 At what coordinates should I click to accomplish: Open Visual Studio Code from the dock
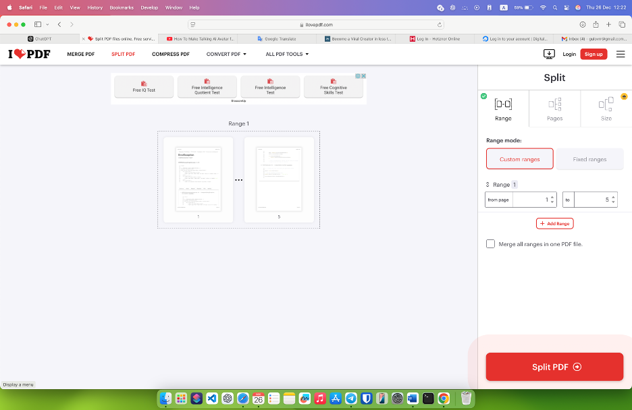tap(212, 399)
